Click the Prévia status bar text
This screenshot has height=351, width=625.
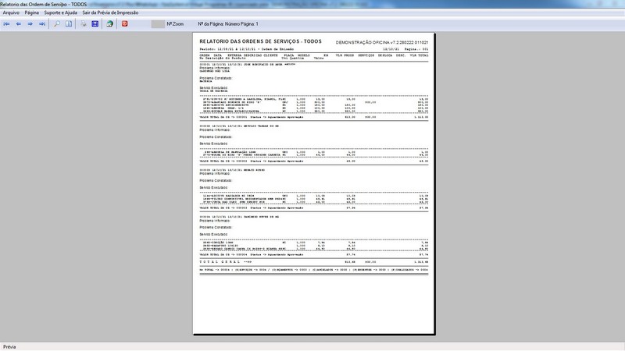pyautogui.click(x=9, y=347)
